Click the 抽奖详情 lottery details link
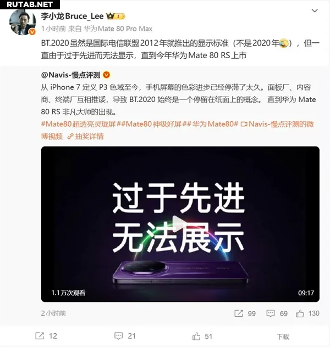330x347 pixels. [86, 136]
